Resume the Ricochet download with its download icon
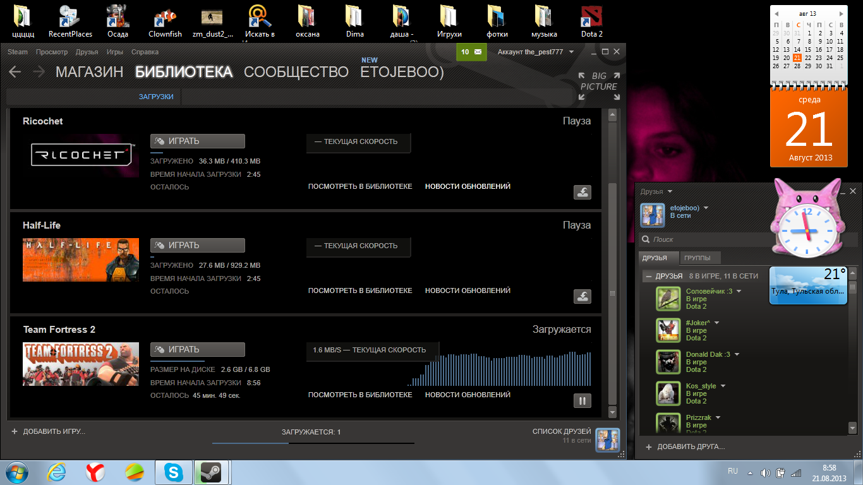Viewport: 863px width, 485px height. coord(582,192)
